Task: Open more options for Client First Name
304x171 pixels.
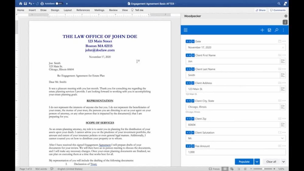Action: tap(284, 55)
